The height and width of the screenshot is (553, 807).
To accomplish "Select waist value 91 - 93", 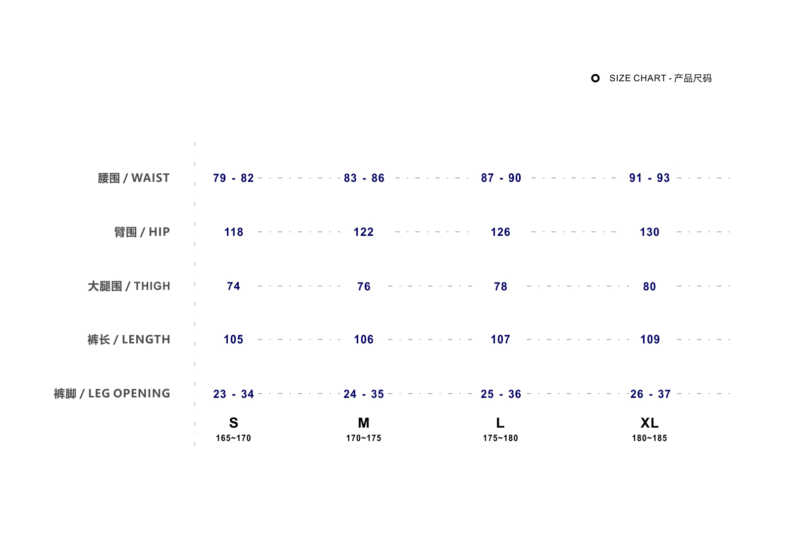I will tap(649, 178).
